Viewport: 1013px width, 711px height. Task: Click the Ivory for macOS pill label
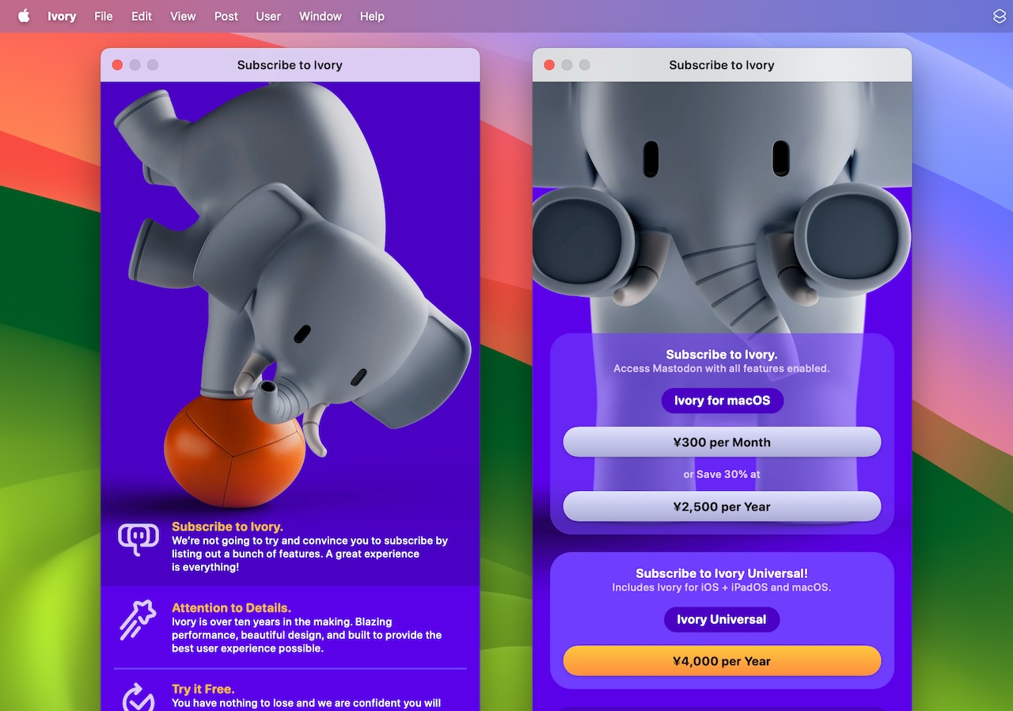(x=722, y=401)
